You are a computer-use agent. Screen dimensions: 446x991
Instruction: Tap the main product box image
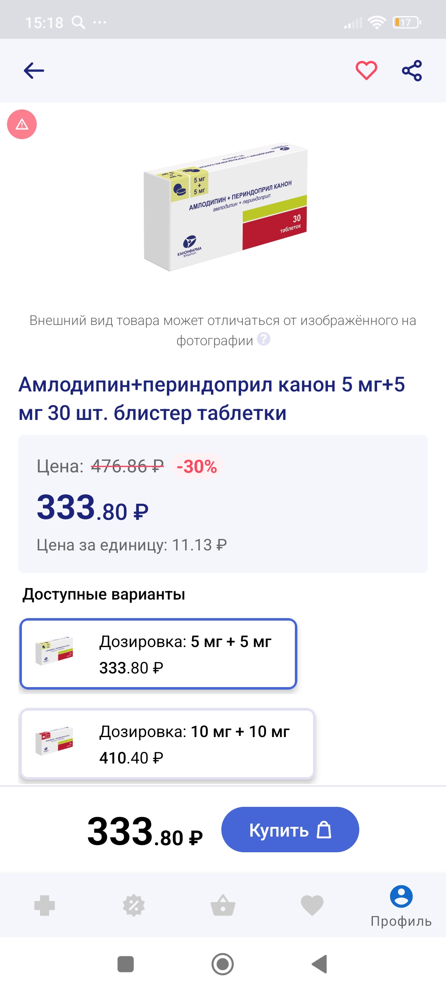(225, 207)
